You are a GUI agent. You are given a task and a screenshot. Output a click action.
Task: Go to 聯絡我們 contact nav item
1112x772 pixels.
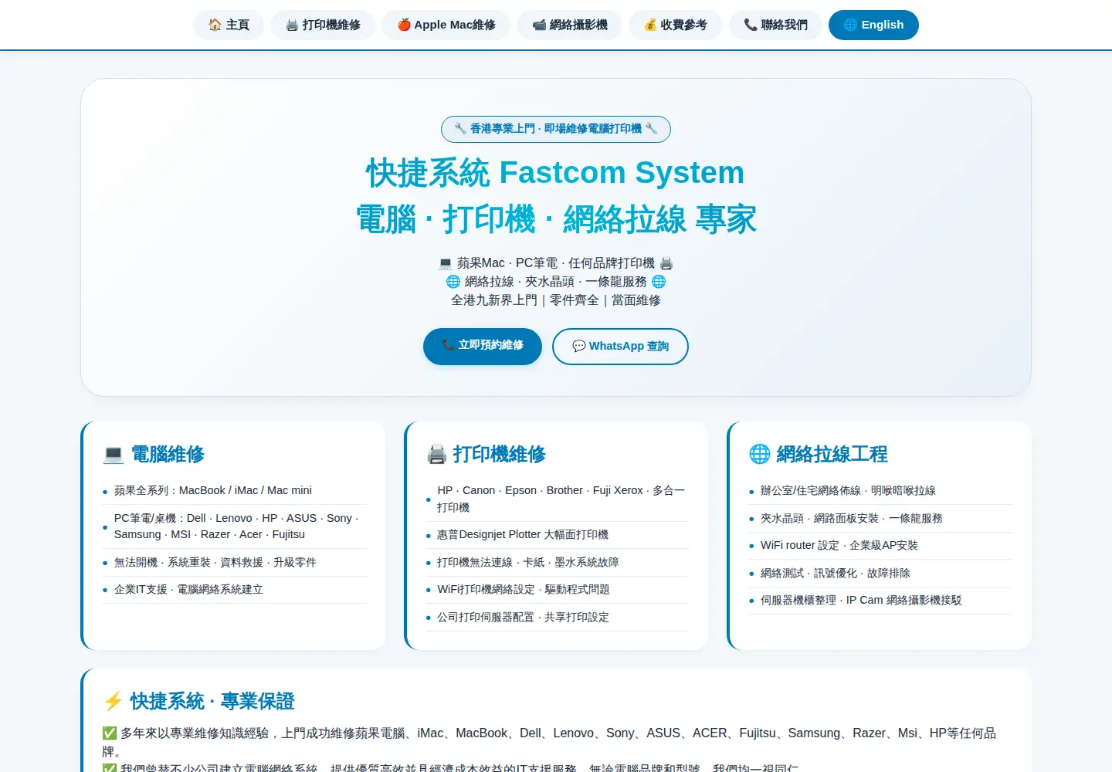[x=775, y=25]
